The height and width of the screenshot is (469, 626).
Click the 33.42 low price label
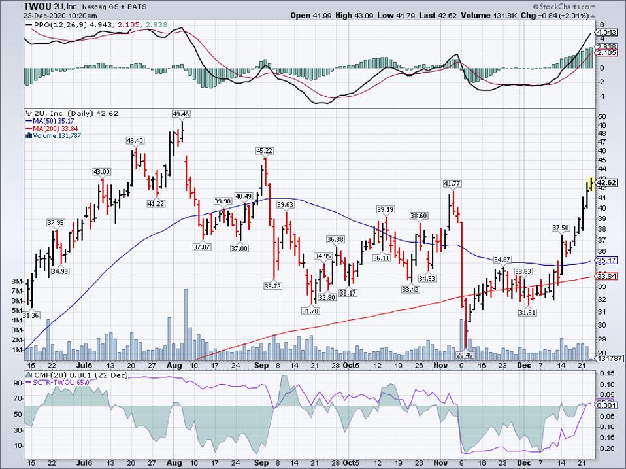coord(410,289)
